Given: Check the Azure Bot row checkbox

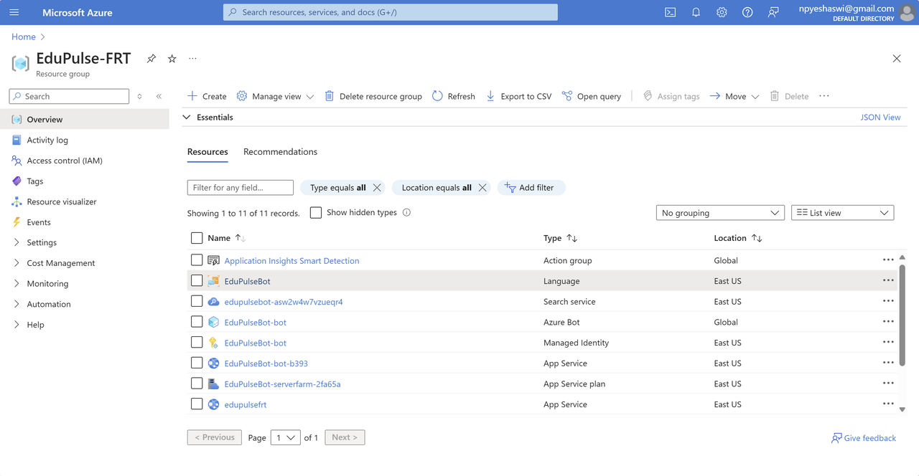Looking at the screenshot, I should (x=197, y=323).
